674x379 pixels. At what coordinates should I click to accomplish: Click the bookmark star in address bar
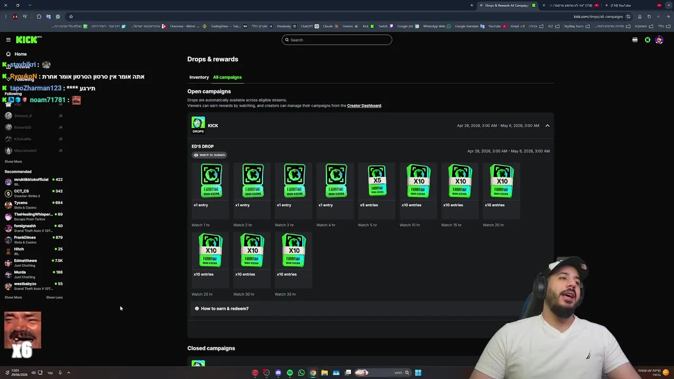point(71,16)
